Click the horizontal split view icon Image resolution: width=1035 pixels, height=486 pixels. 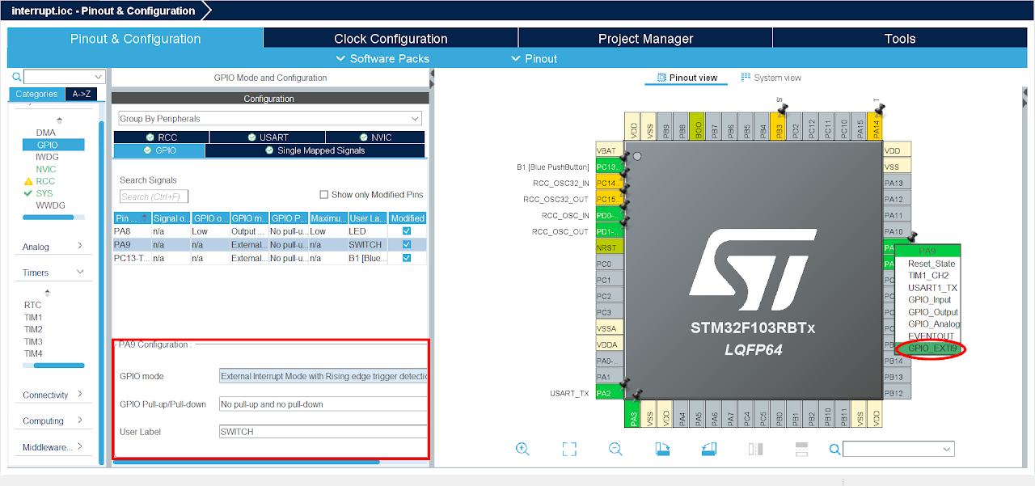pos(802,449)
